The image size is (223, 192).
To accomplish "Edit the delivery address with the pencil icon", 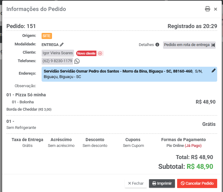I will click(214, 71).
